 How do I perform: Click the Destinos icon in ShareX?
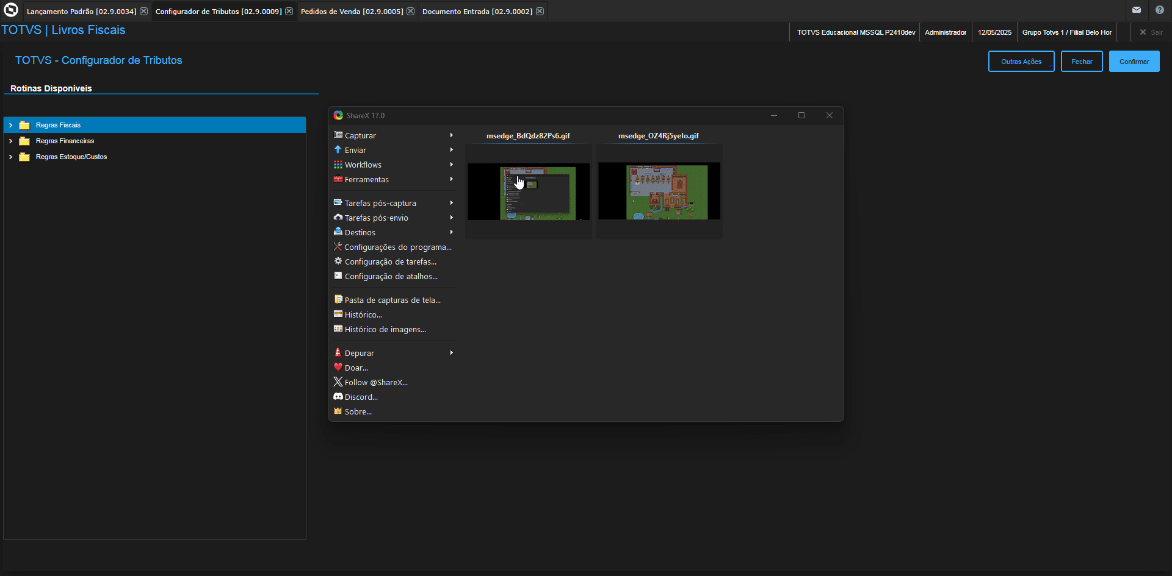[x=338, y=232]
